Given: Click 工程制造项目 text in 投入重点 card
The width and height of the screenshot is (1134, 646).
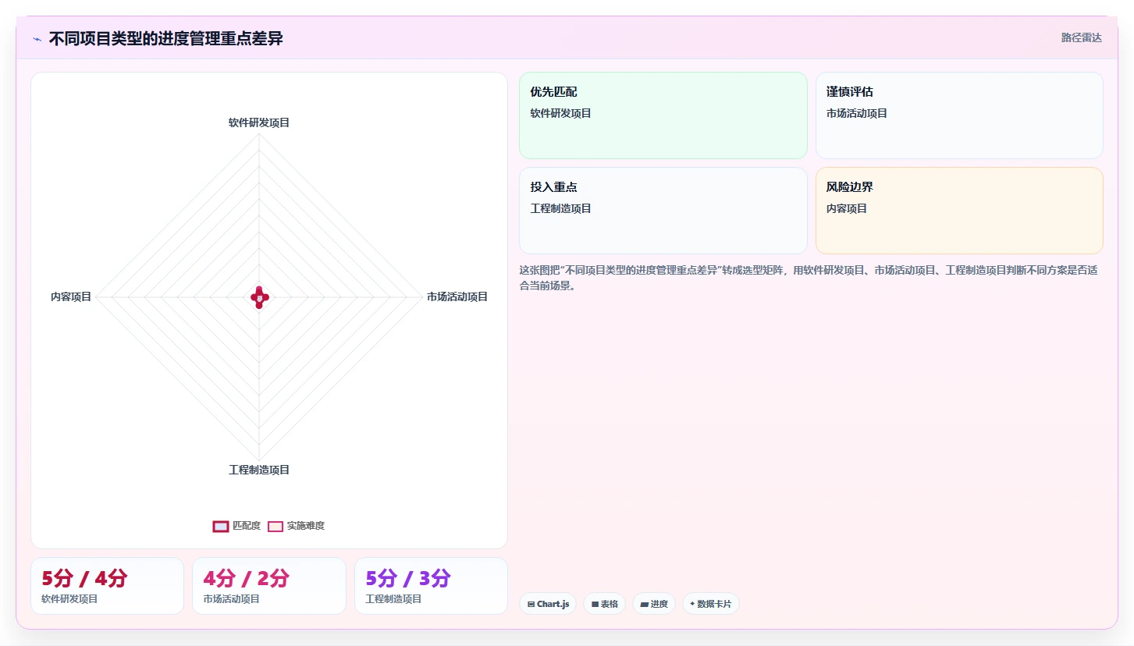Looking at the screenshot, I should pyautogui.click(x=561, y=208).
